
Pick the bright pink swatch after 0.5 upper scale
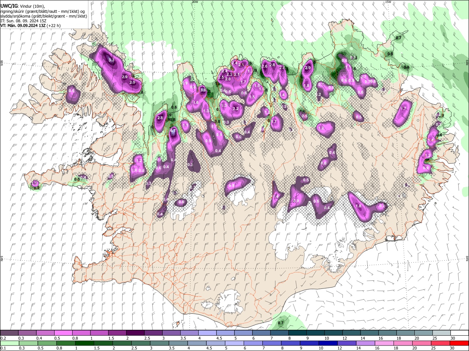pos(63,333)
